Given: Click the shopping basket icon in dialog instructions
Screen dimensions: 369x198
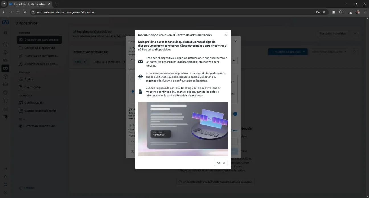Looking at the screenshot, I should (x=140, y=77).
